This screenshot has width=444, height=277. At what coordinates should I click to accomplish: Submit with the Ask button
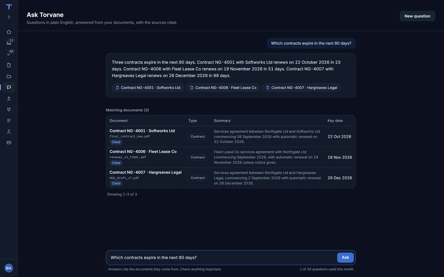click(x=345, y=258)
